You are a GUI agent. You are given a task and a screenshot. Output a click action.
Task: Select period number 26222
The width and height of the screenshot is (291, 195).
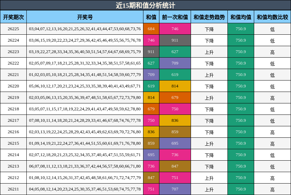(13, 63)
